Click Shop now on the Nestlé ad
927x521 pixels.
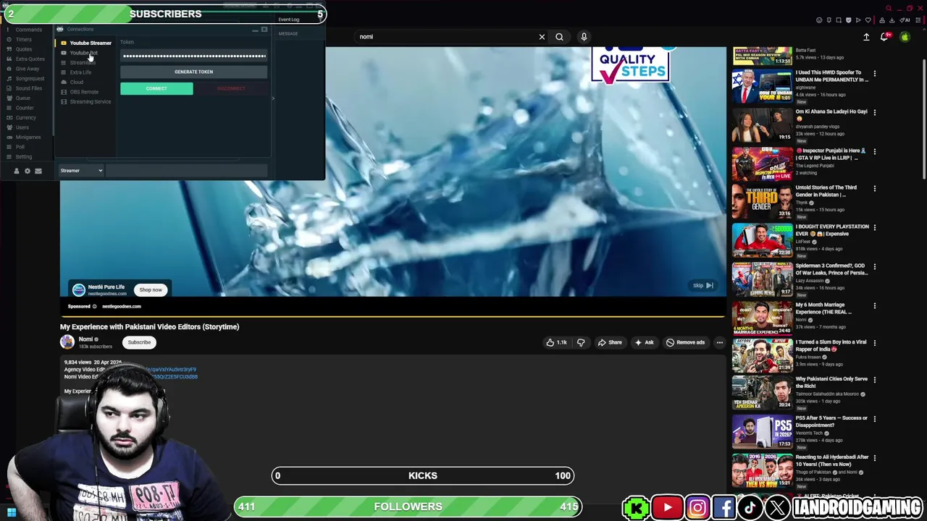(151, 290)
